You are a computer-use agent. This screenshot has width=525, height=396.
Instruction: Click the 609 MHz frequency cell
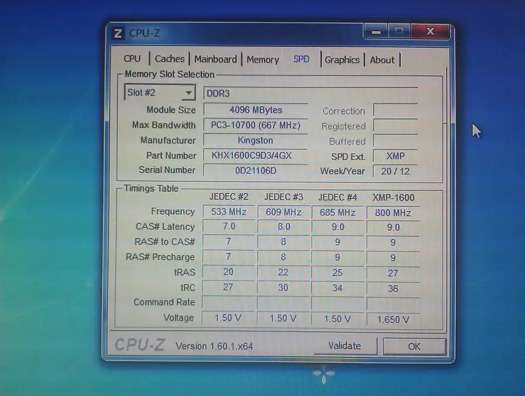coord(283,212)
